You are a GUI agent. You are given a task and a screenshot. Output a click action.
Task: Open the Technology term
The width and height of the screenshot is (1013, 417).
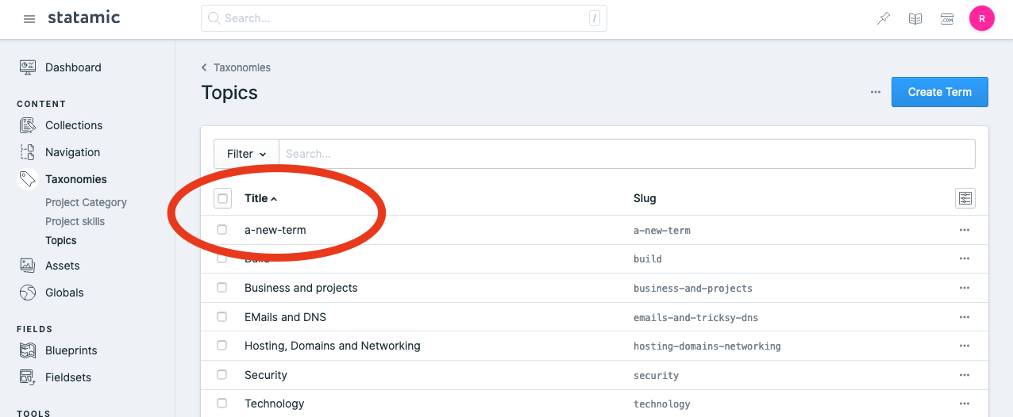click(274, 404)
